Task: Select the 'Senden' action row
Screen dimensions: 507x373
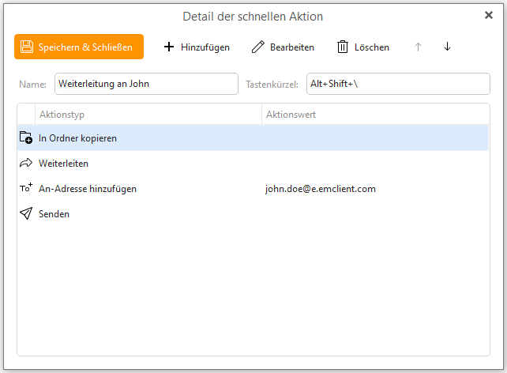Action: point(253,213)
